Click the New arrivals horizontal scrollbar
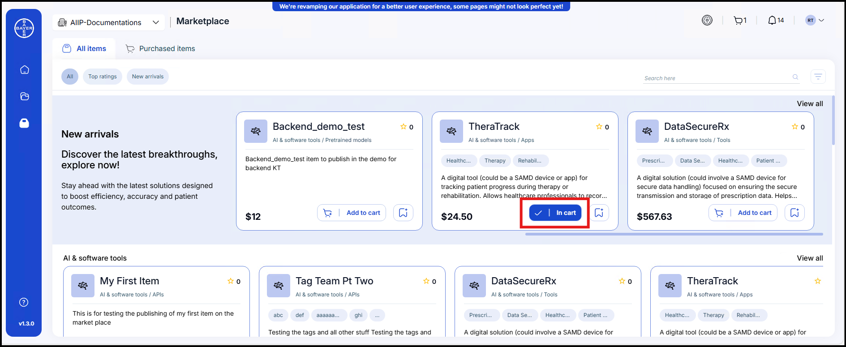Viewport: 846px width, 347px height. pos(674,234)
